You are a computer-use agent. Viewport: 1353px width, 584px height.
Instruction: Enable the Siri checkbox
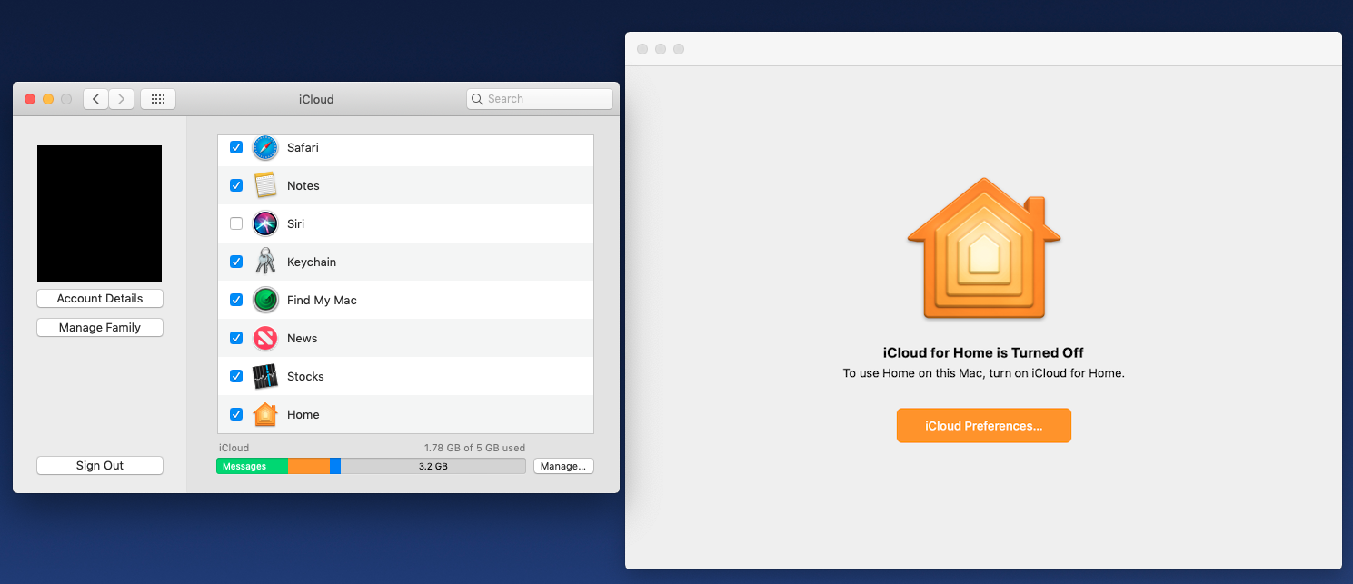tap(236, 223)
